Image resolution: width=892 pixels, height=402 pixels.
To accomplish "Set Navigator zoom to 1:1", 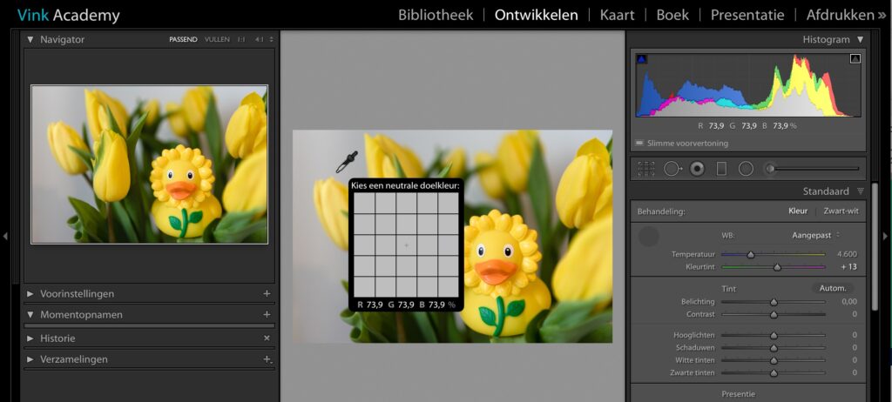I will click(241, 39).
